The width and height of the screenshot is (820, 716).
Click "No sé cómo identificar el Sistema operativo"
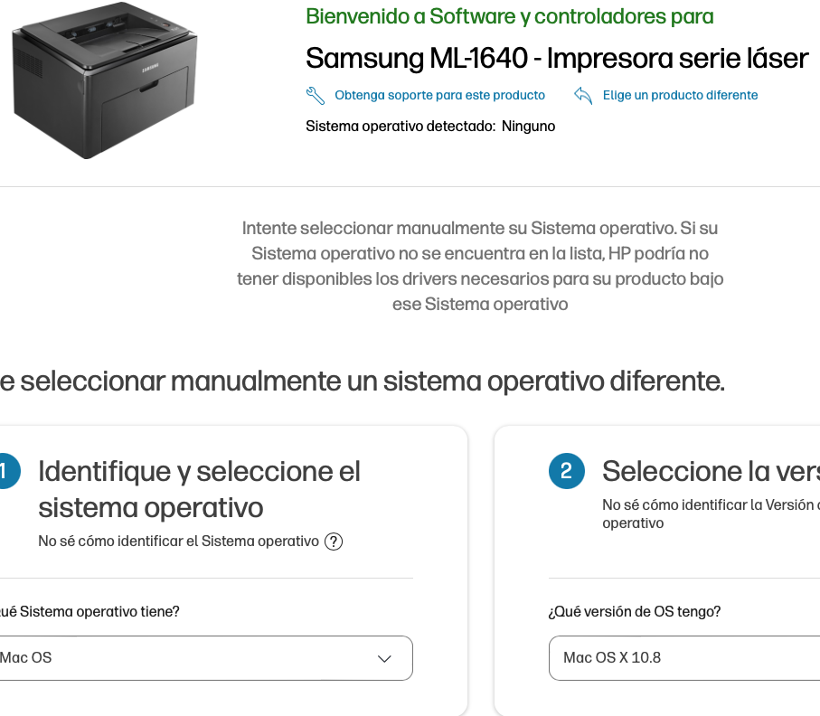(x=178, y=542)
